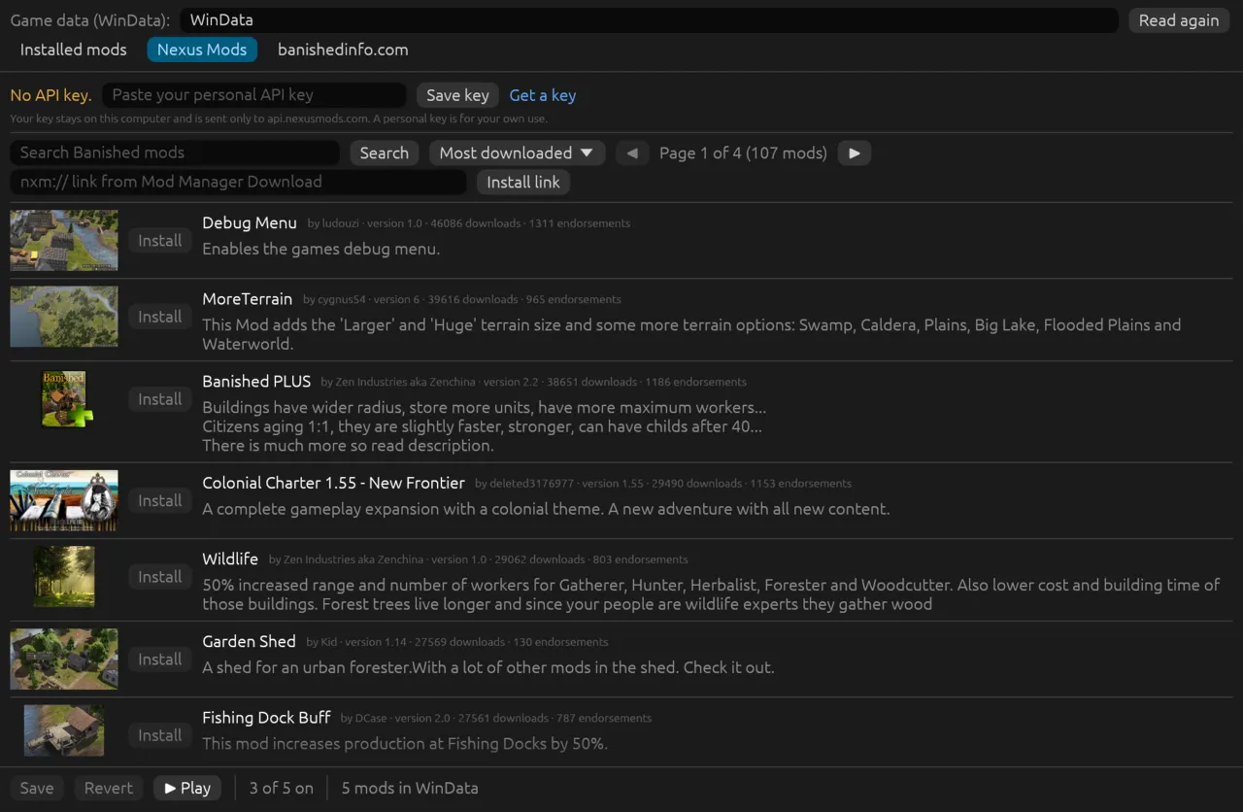This screenshot has width=1243, height=812.
Task: Install the Debug Menu mod
Action: click(x=160, y=240)
